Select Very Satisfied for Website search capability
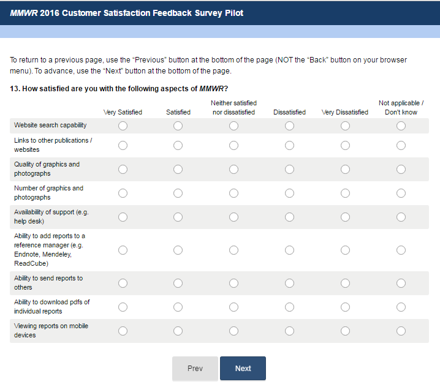This screenshot has height=387, width=440. [x=123, y=126]
